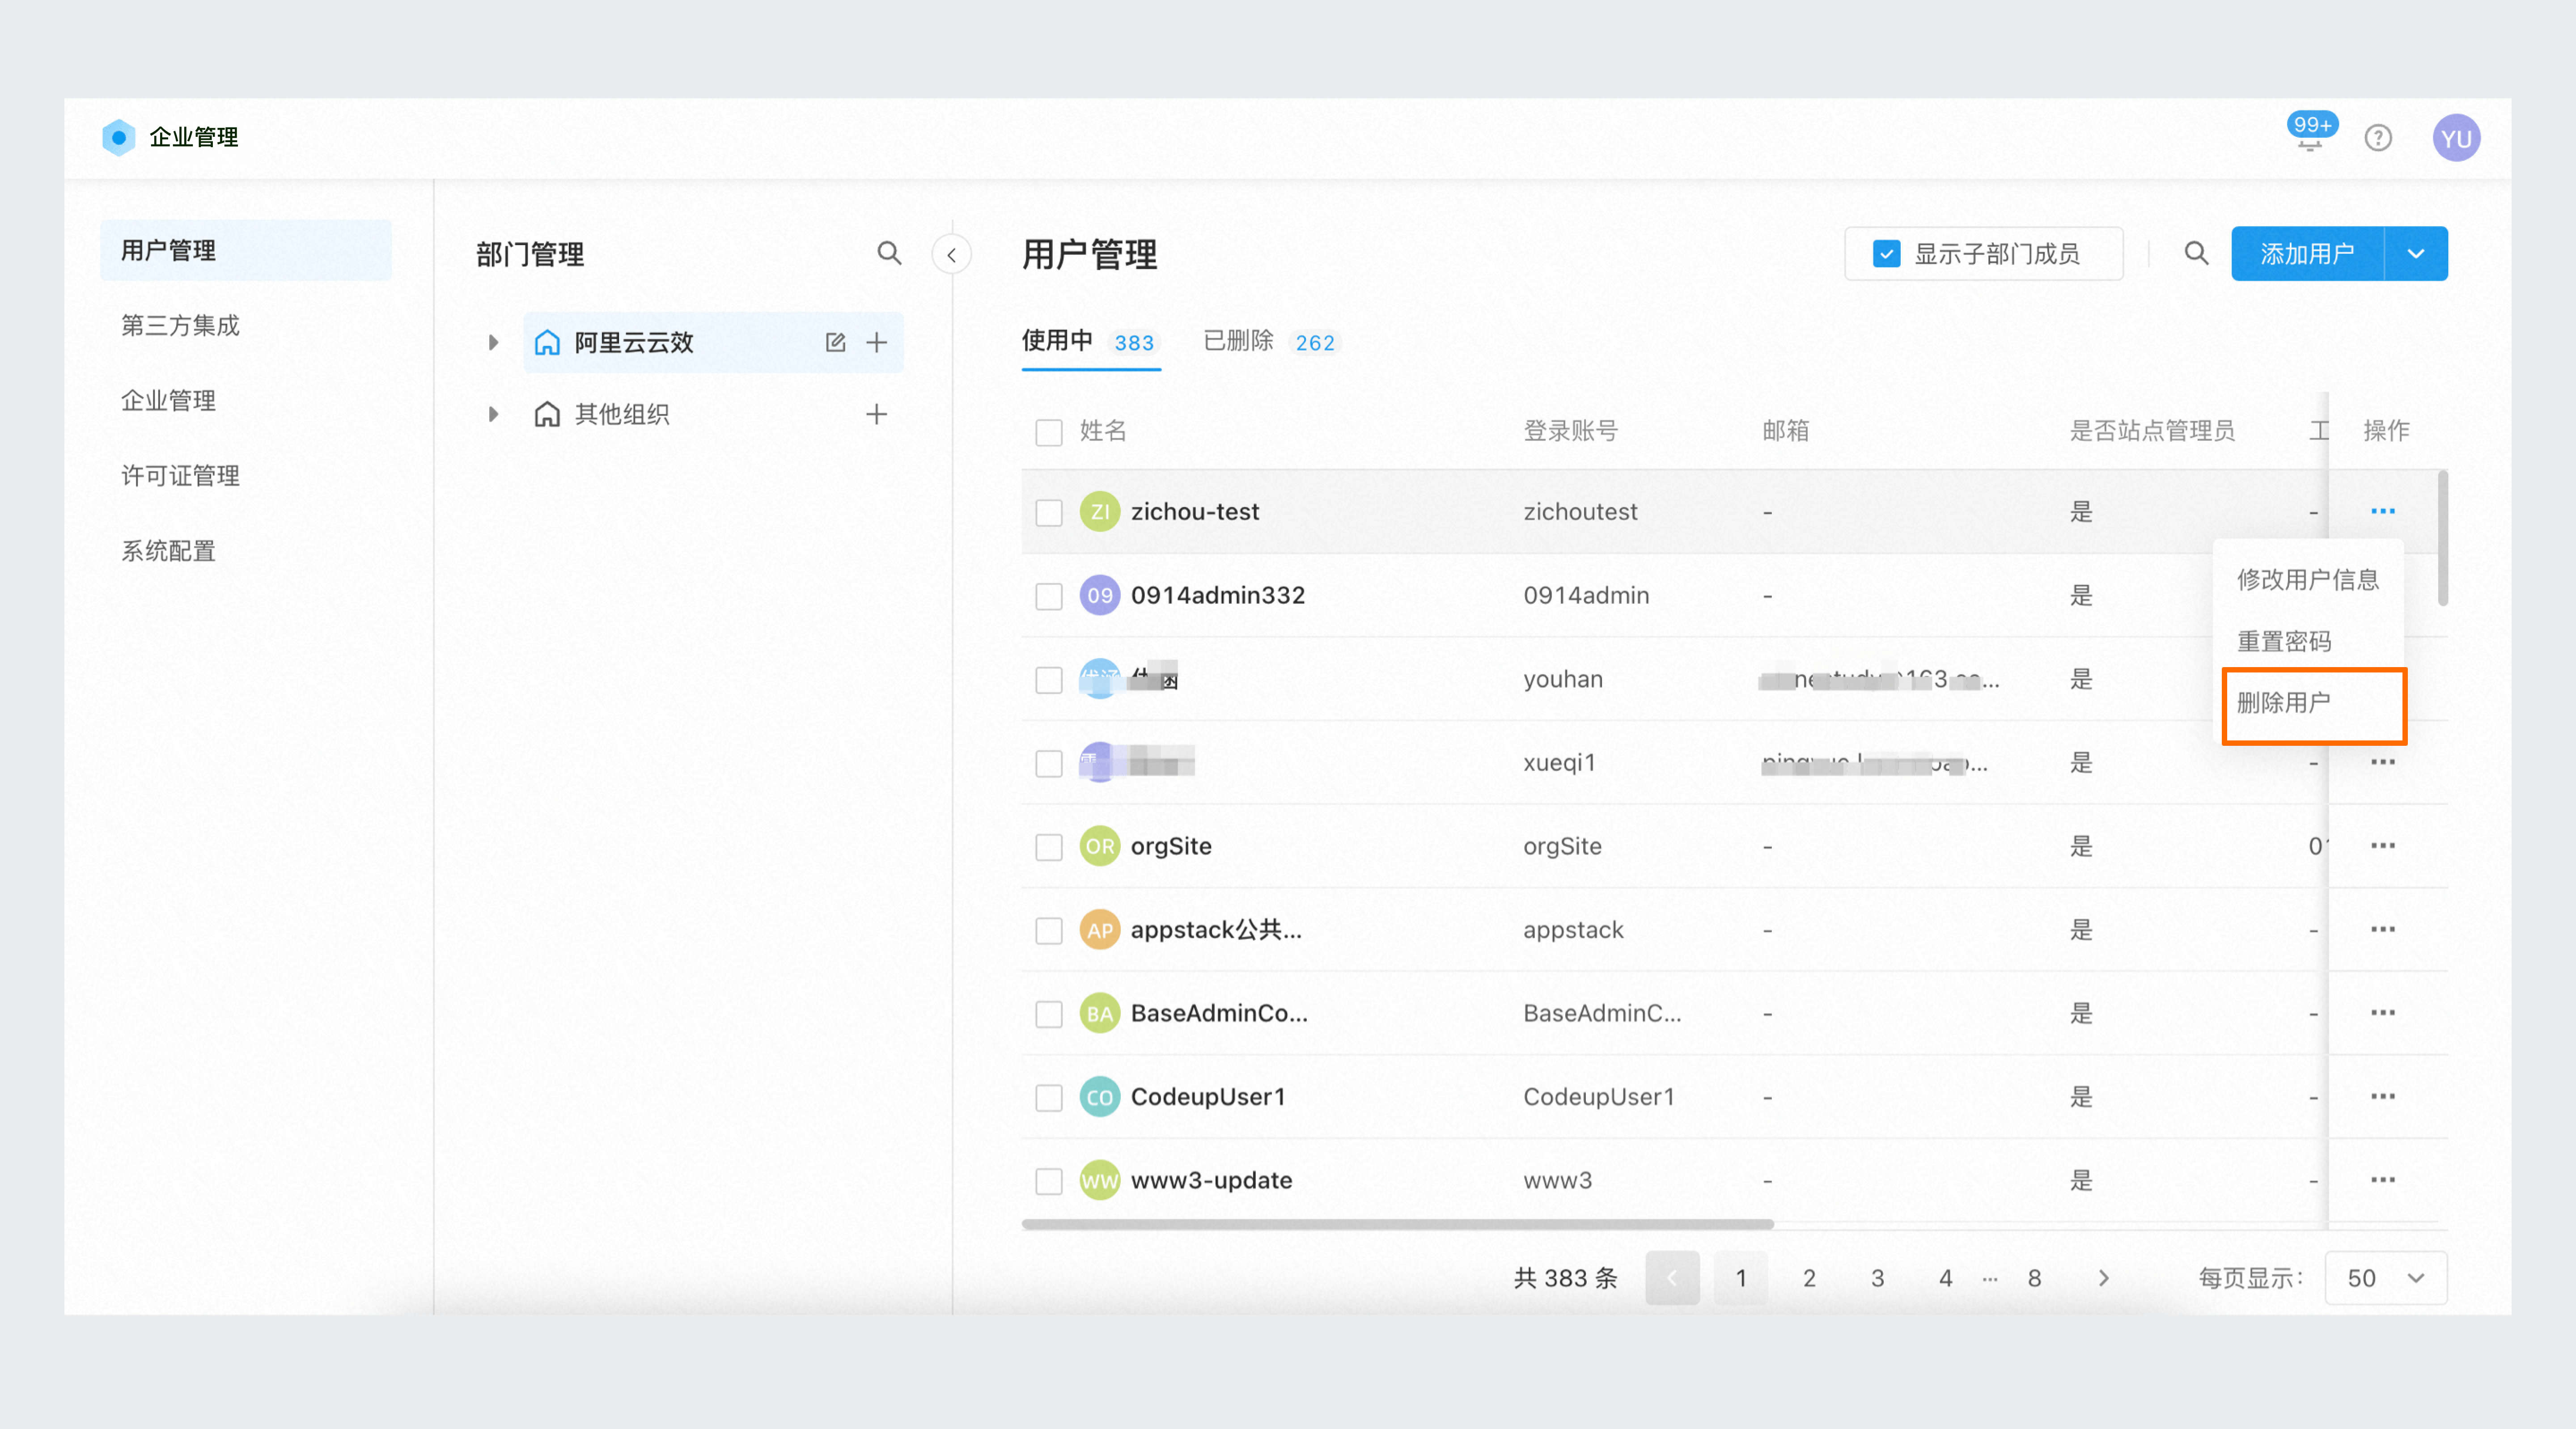Go to page 2
The width and height of the screenshot is (2576, 1429).
1809,1278
